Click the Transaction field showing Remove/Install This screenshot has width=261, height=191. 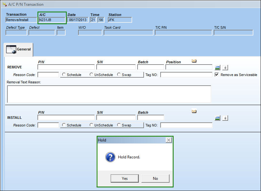(x=21, y=20)
